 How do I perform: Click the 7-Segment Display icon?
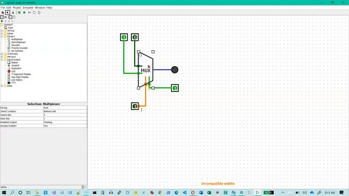9,74
